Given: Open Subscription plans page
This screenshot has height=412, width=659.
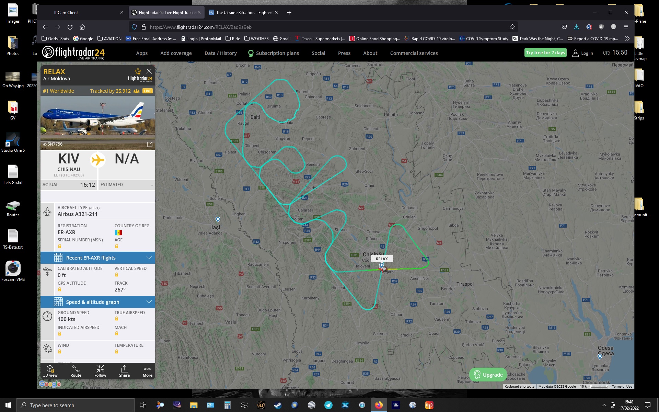Looking at the screenshot, I should coord(274,53).
